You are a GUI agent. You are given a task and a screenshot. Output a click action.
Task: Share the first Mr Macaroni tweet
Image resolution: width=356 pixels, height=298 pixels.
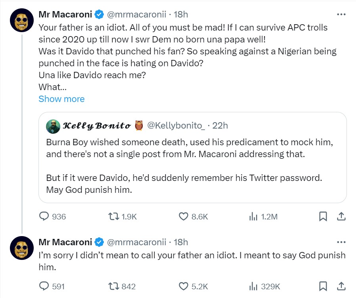[341, 217]
